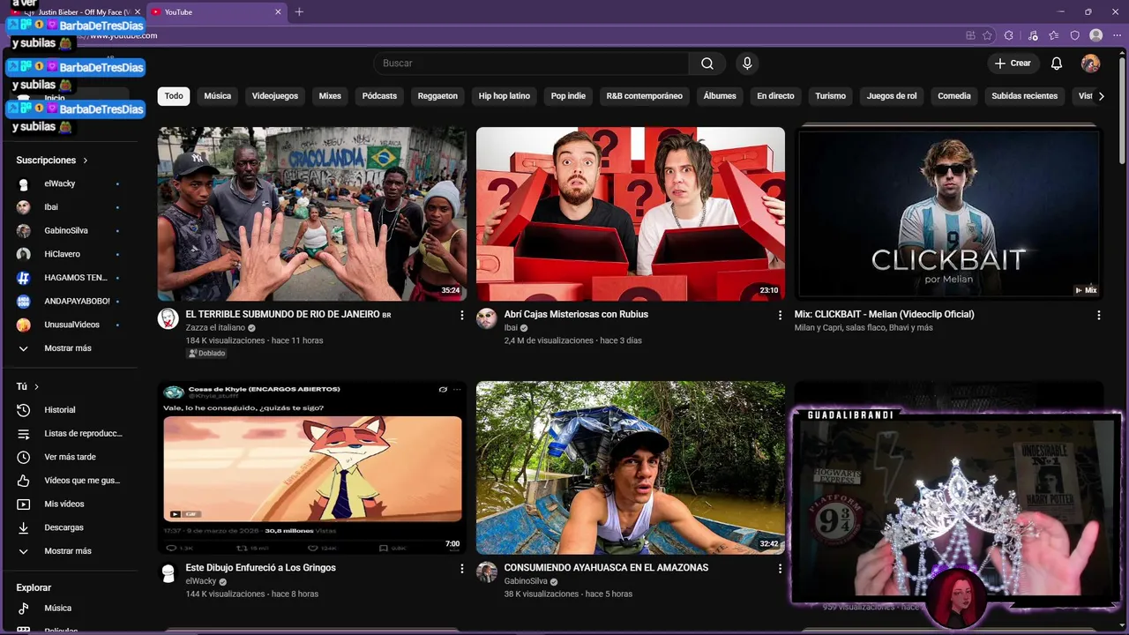Viewport: 1129px width, 635px height.
Task: Close the YouTube browser tab
Action: click(x=279, y=12)
